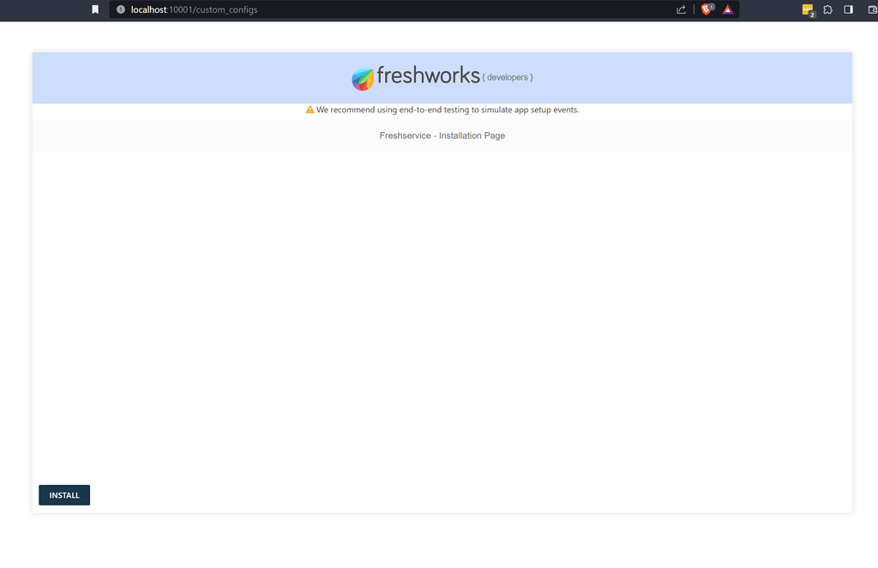Toggle the browser sidebar panel icon
Image resolution: width=878 pixels, height=568 pixels.
(x=850, y=9)
